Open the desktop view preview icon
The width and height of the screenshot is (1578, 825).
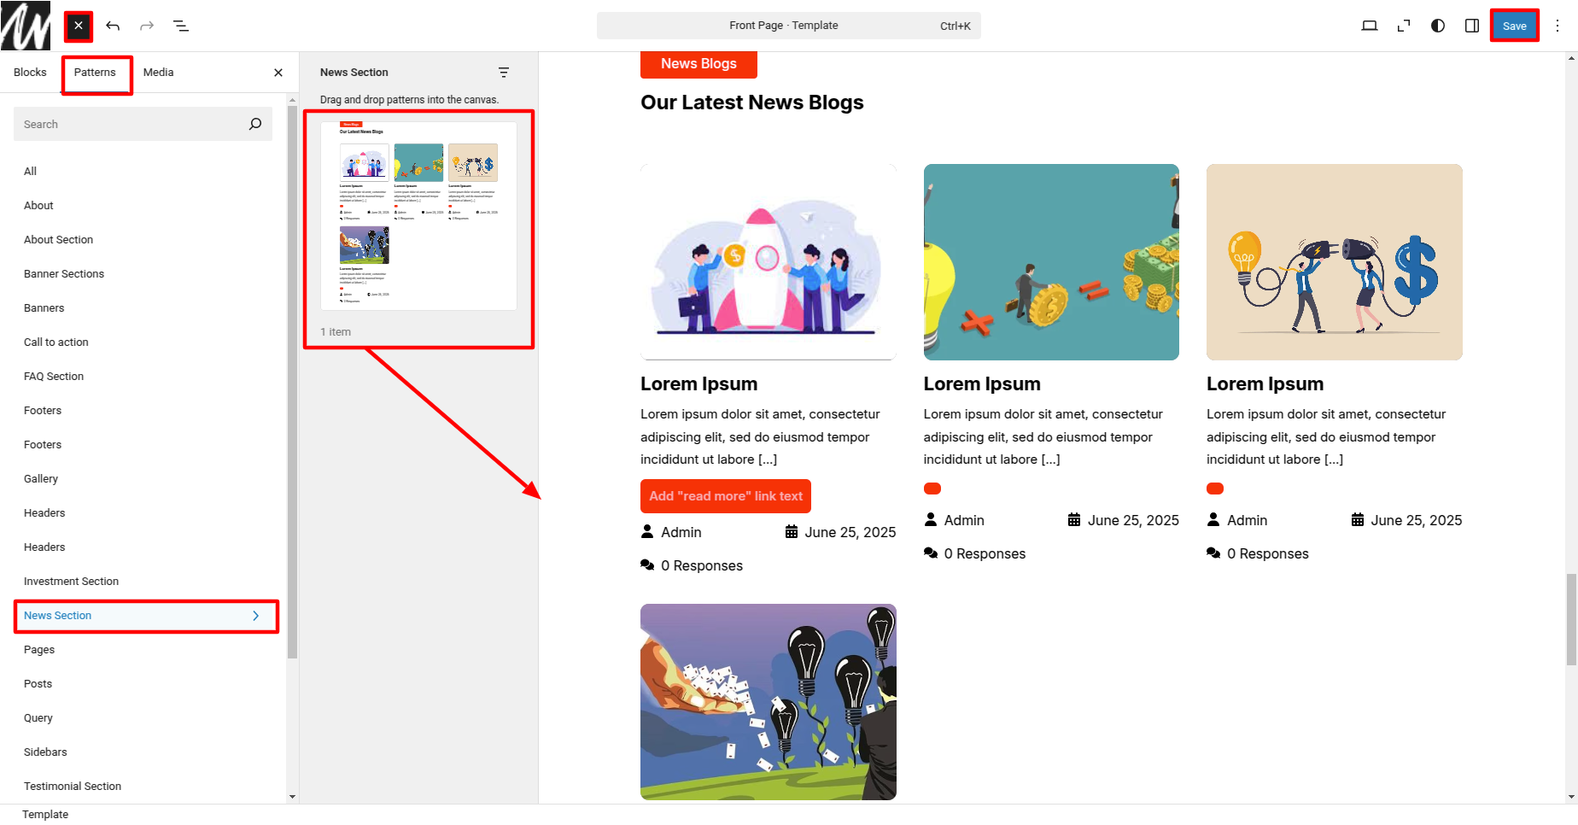(1369, 26)
